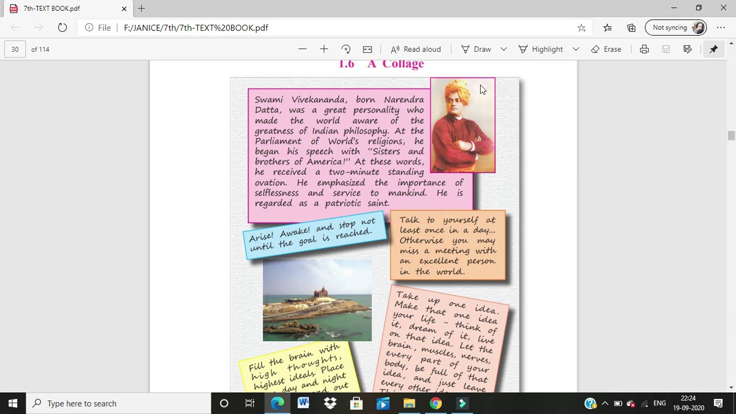
Task: View site information icon
Action: coord(89,28)
